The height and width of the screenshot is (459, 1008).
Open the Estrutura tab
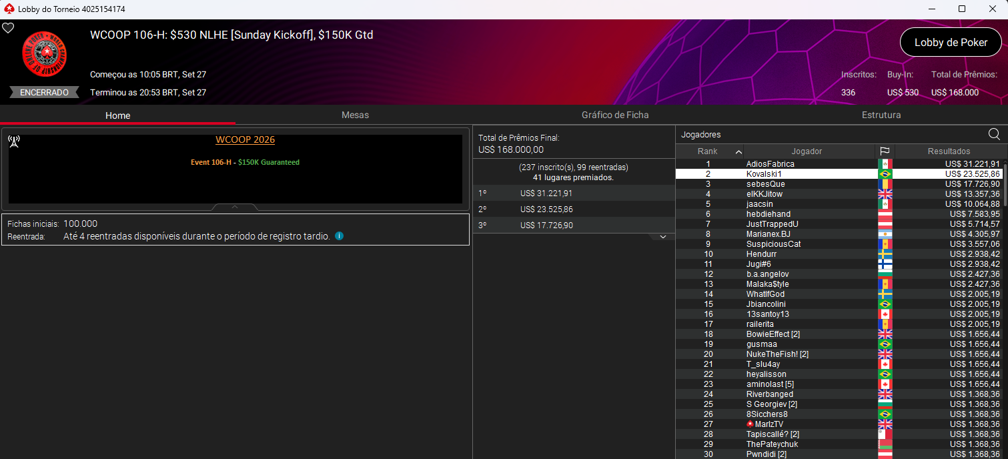point(881,115)
